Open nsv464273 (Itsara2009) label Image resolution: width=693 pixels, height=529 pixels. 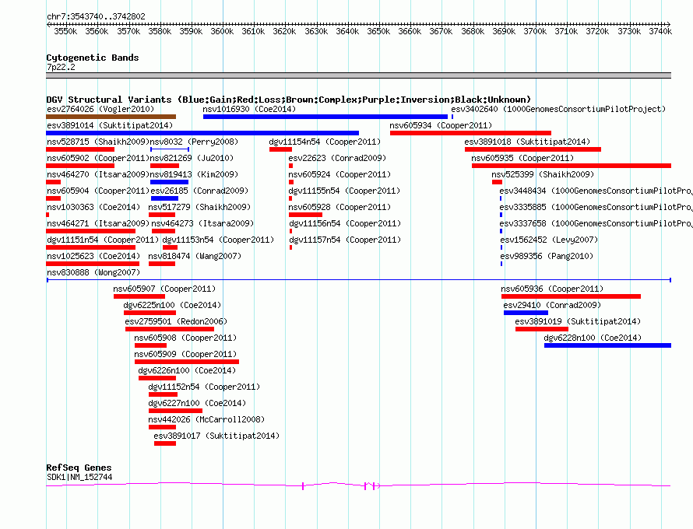click(202, 223)
